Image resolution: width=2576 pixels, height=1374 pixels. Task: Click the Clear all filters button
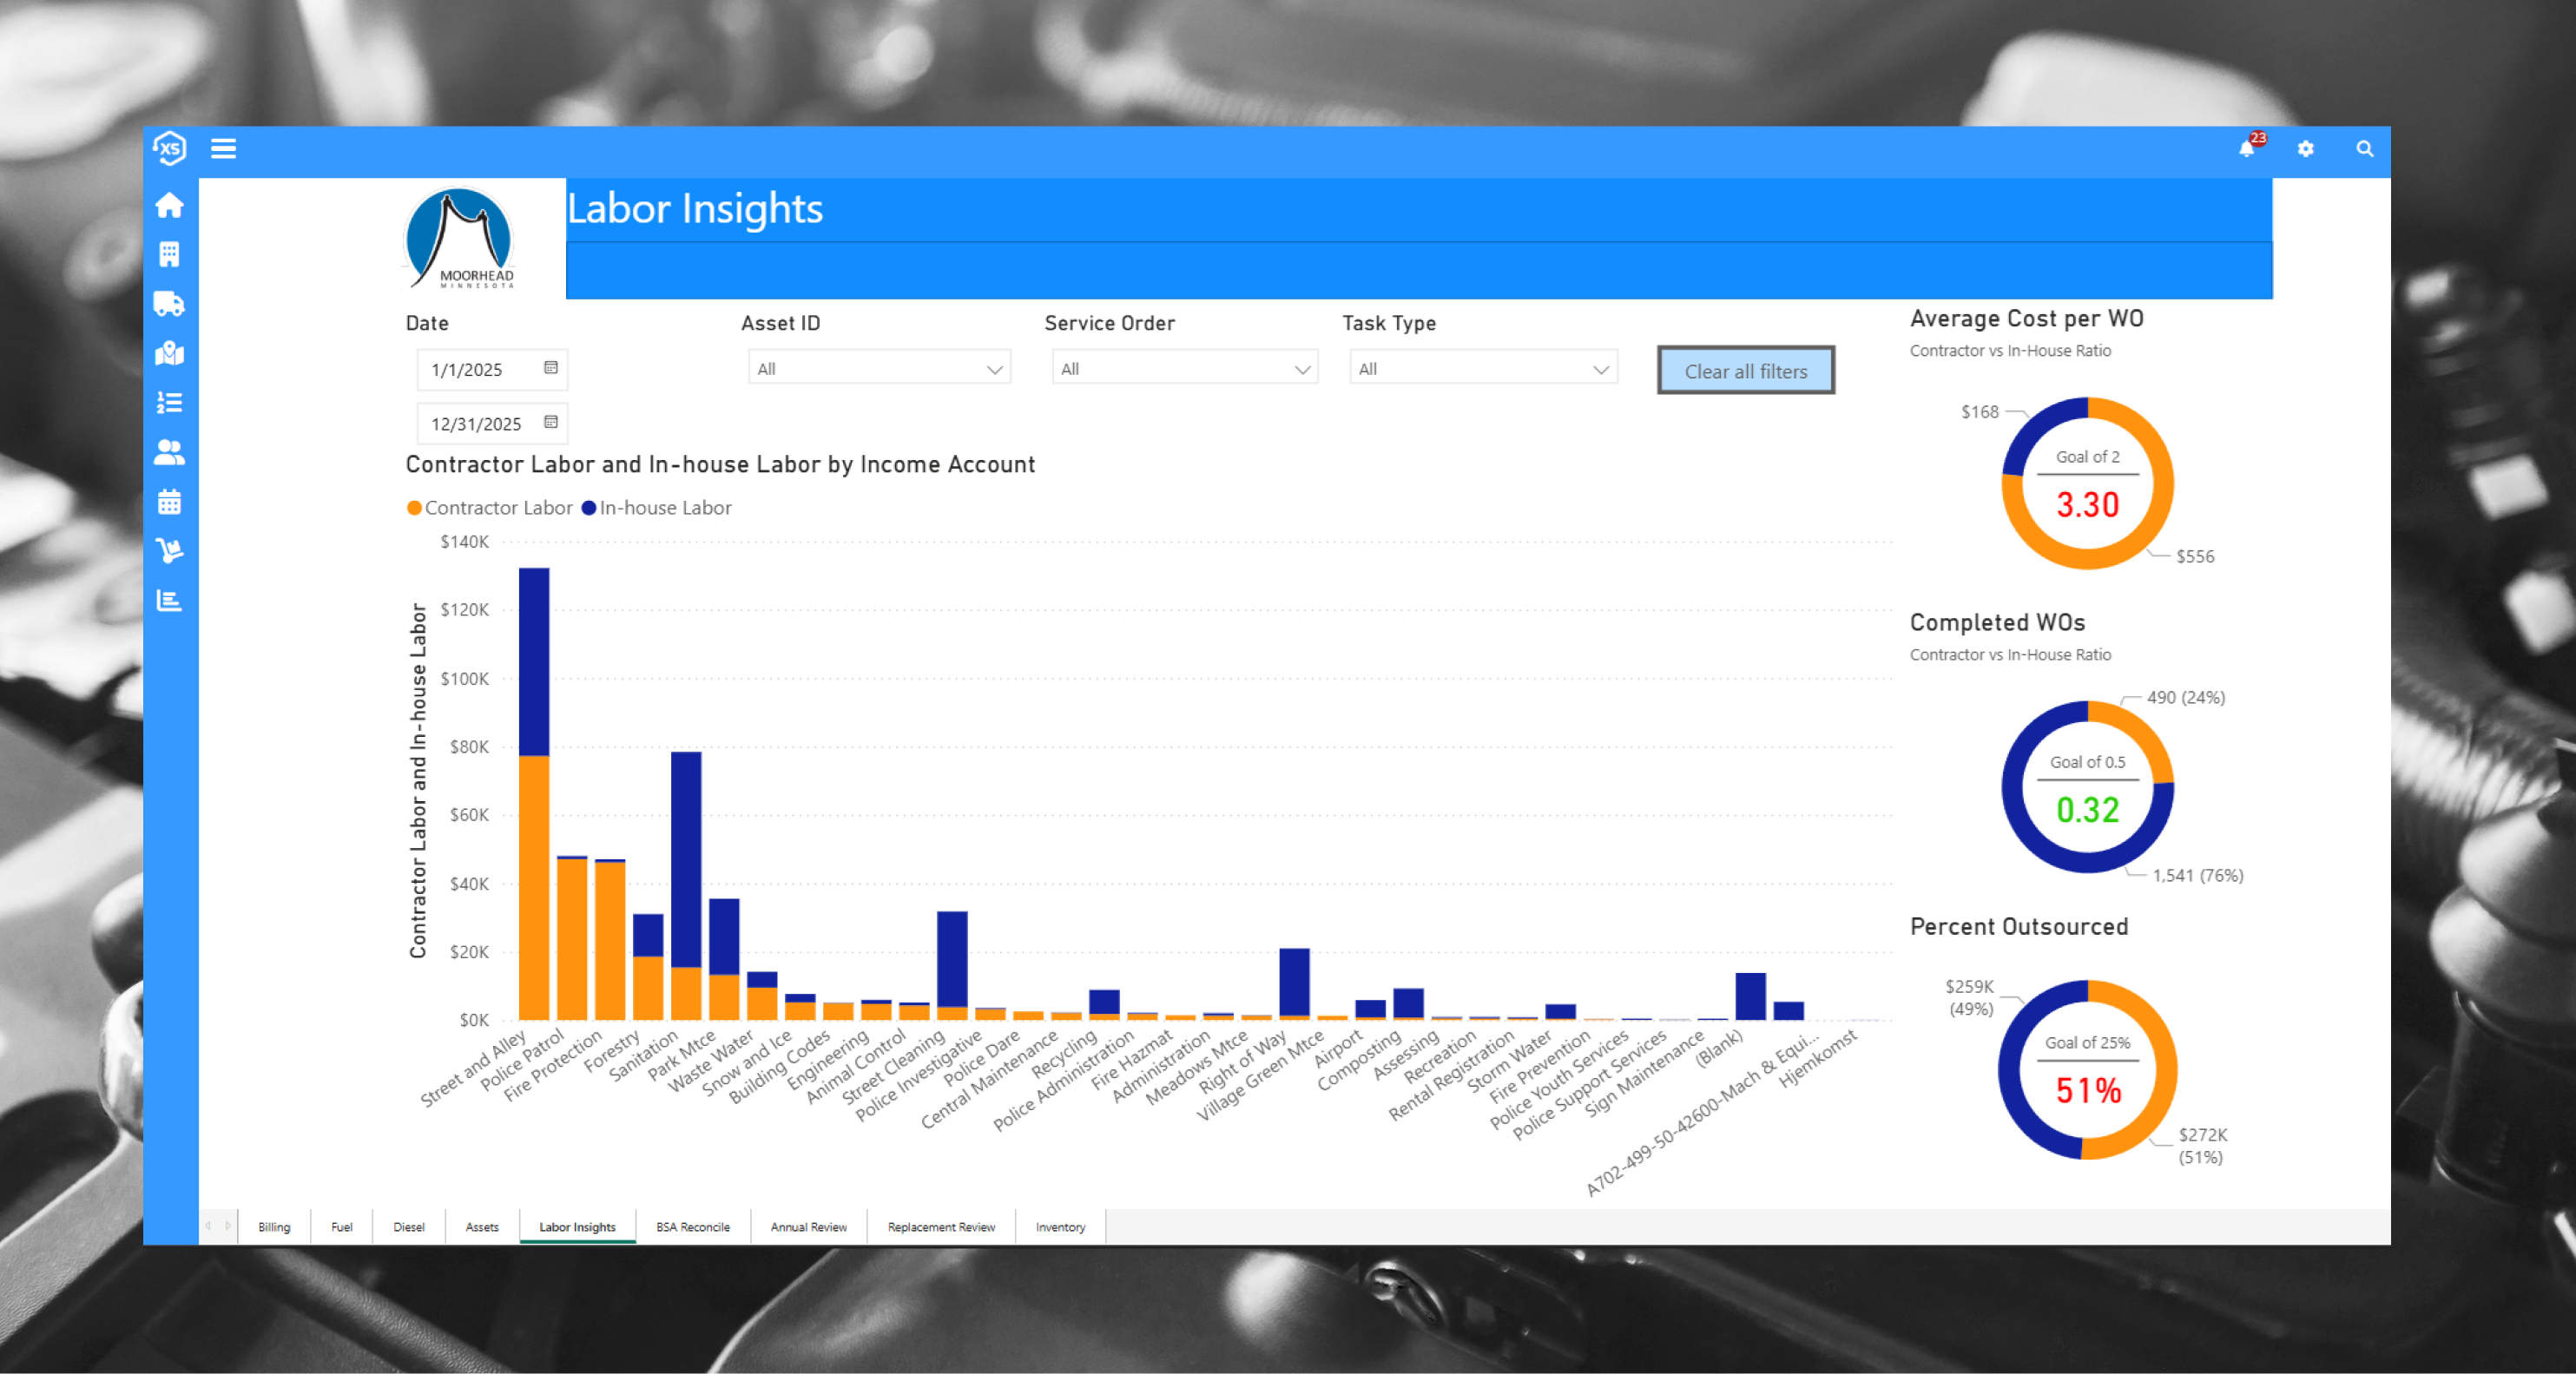click(1745, 371)
